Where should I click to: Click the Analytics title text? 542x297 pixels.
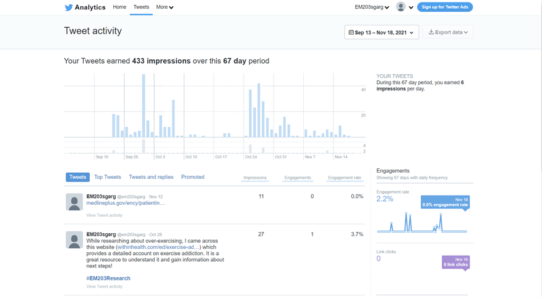(x=90, y=7)
